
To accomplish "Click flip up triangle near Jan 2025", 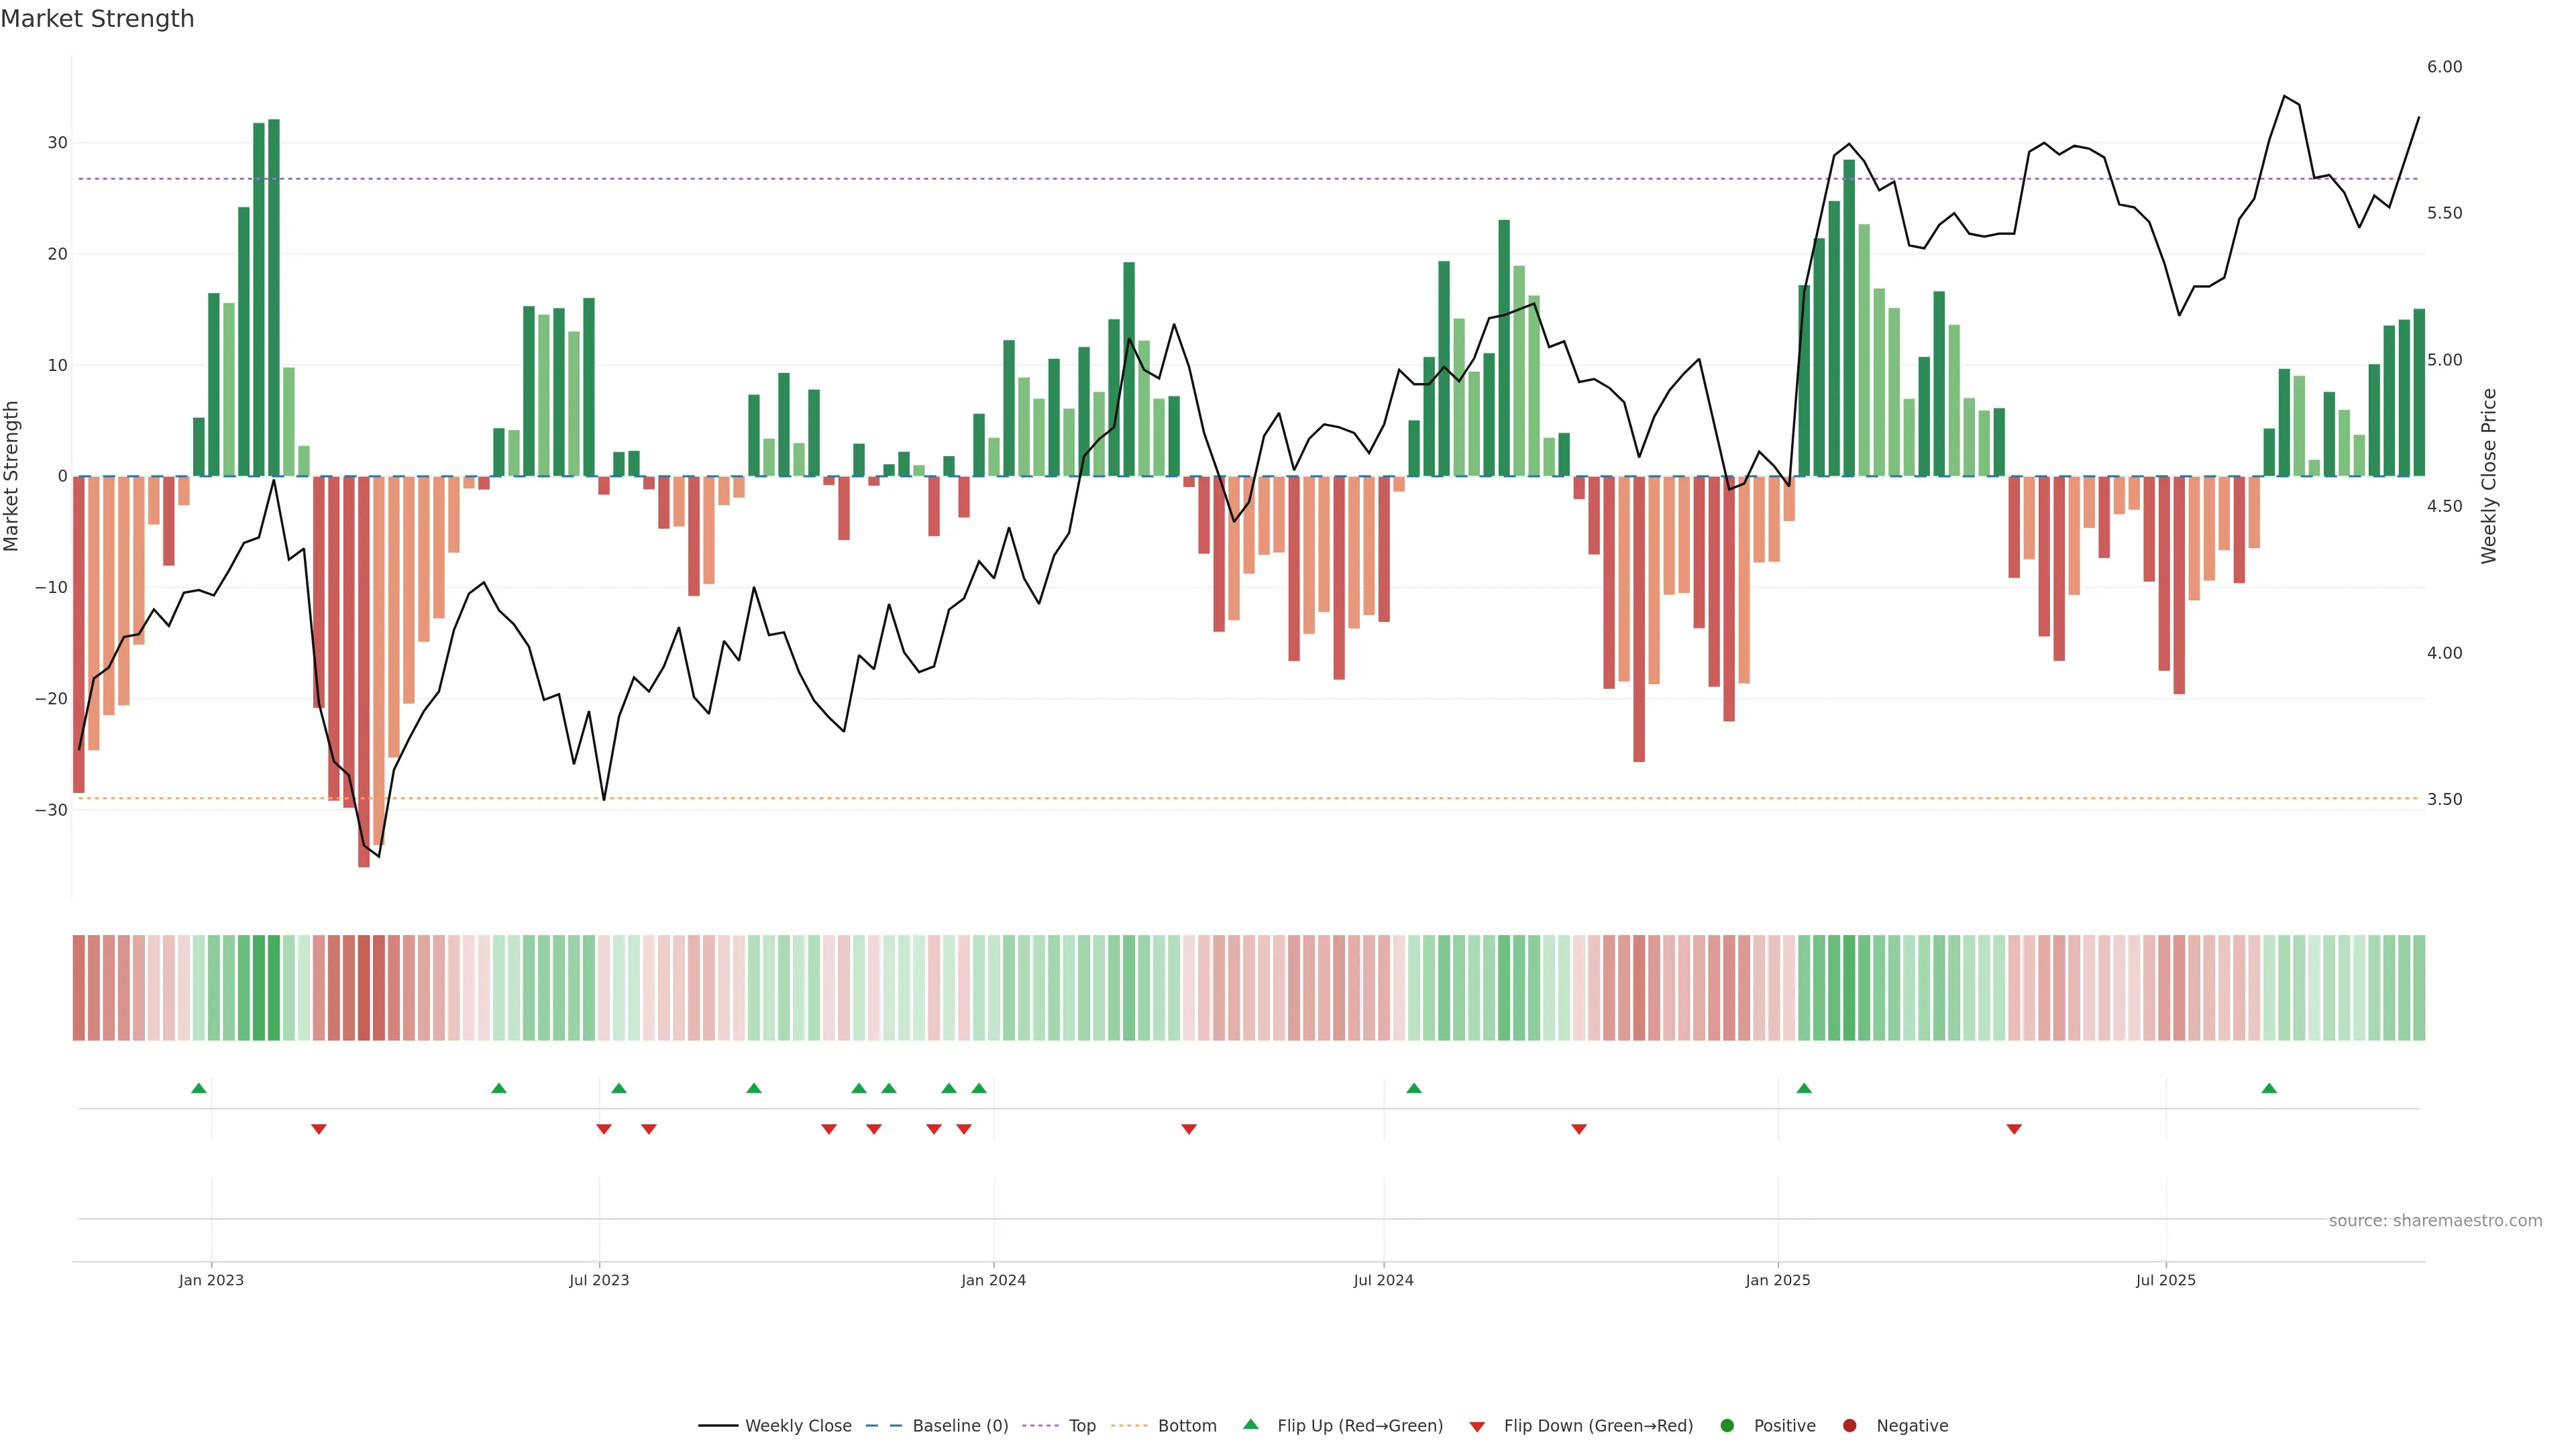I will point(1804,1088).
